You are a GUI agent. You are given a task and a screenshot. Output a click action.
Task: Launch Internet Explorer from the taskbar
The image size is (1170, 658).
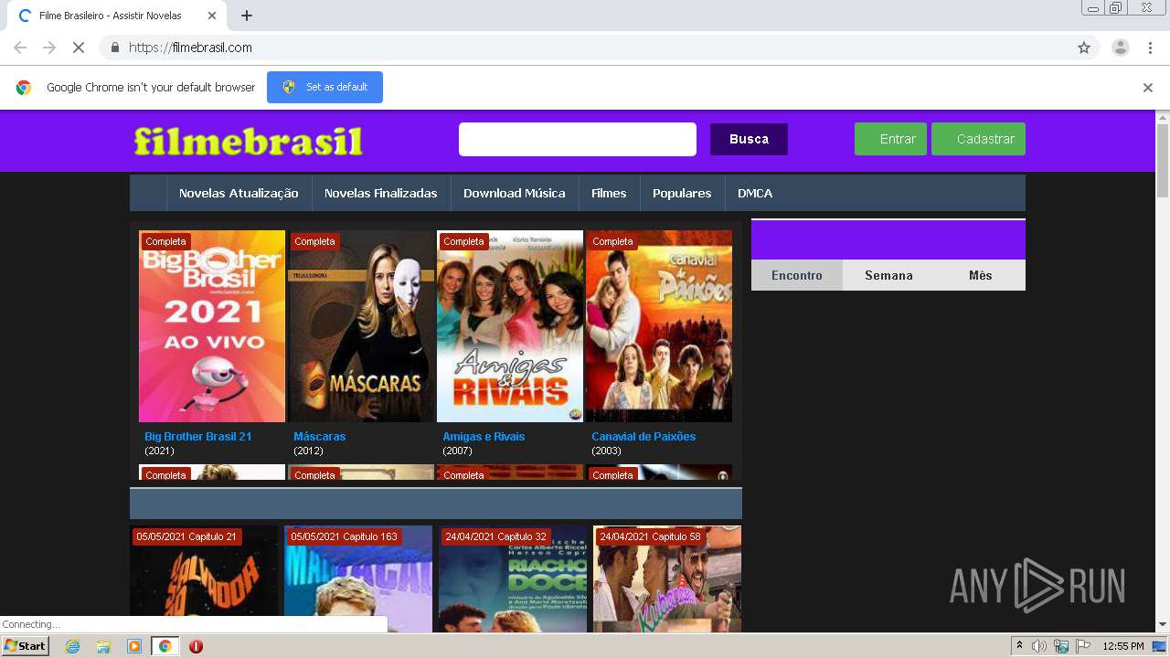tap(72, 646)
